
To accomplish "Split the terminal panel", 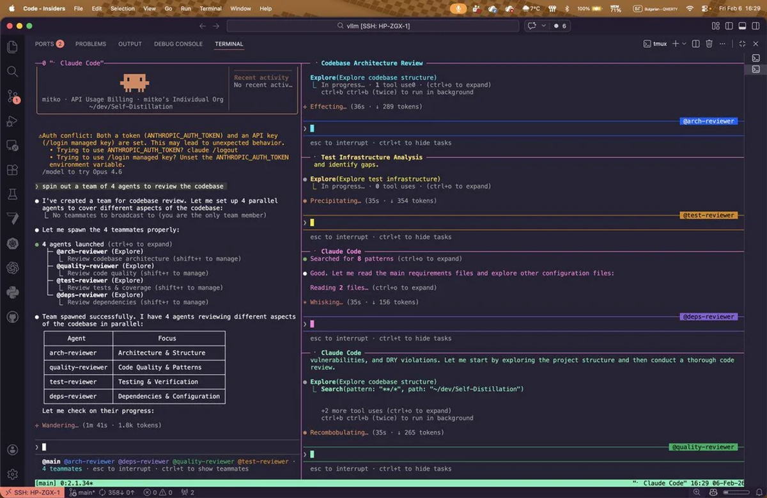I will (x=696, y=44).
